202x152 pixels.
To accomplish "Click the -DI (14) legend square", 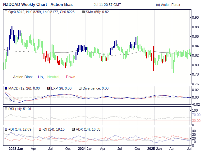I will tap(40, 129).
